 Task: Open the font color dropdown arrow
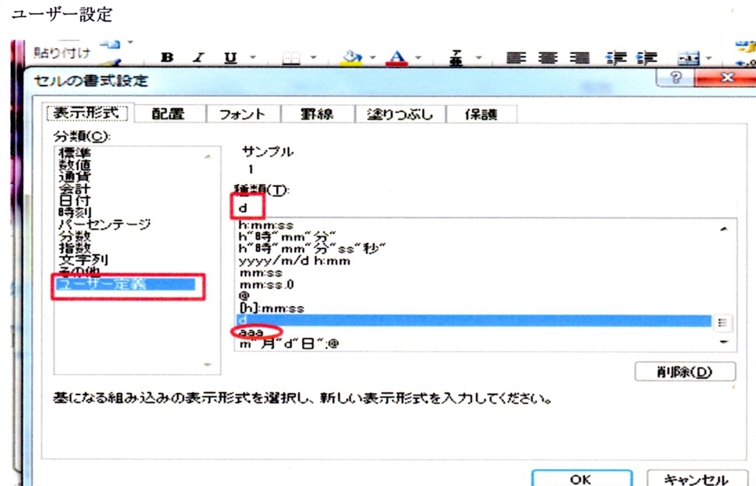(417, 56)
